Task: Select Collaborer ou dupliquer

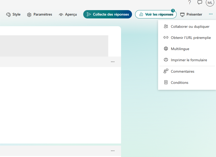Action: point(190,26)
